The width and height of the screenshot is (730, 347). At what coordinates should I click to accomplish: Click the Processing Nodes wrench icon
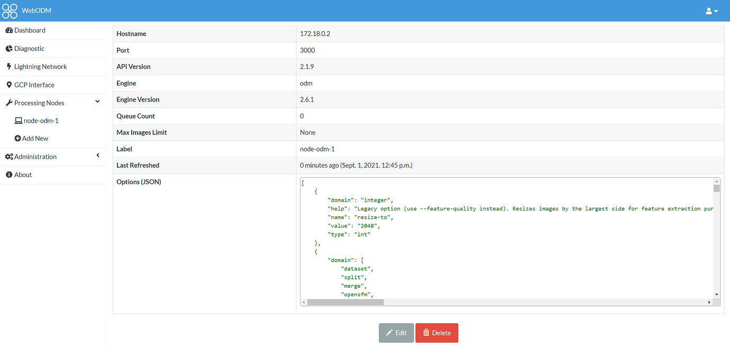pos(8,103)
